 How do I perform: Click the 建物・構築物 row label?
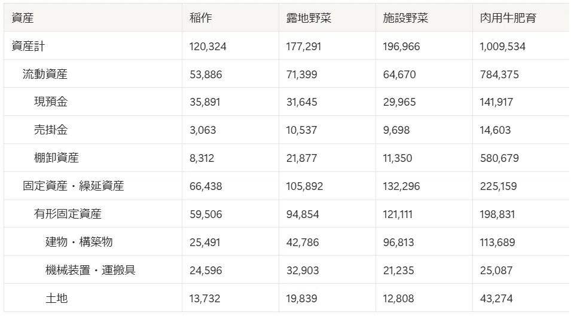coord(79,242)
